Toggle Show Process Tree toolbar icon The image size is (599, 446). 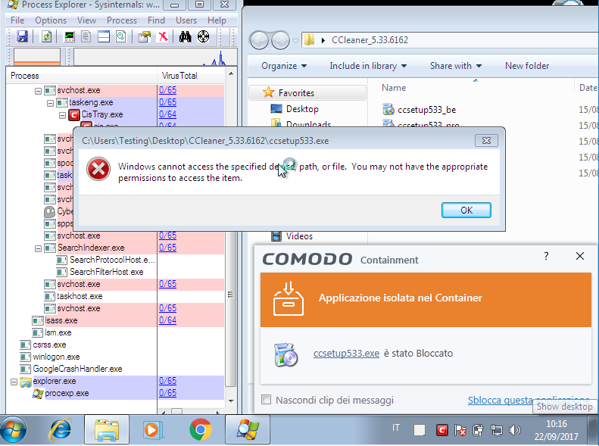point(86,36)
